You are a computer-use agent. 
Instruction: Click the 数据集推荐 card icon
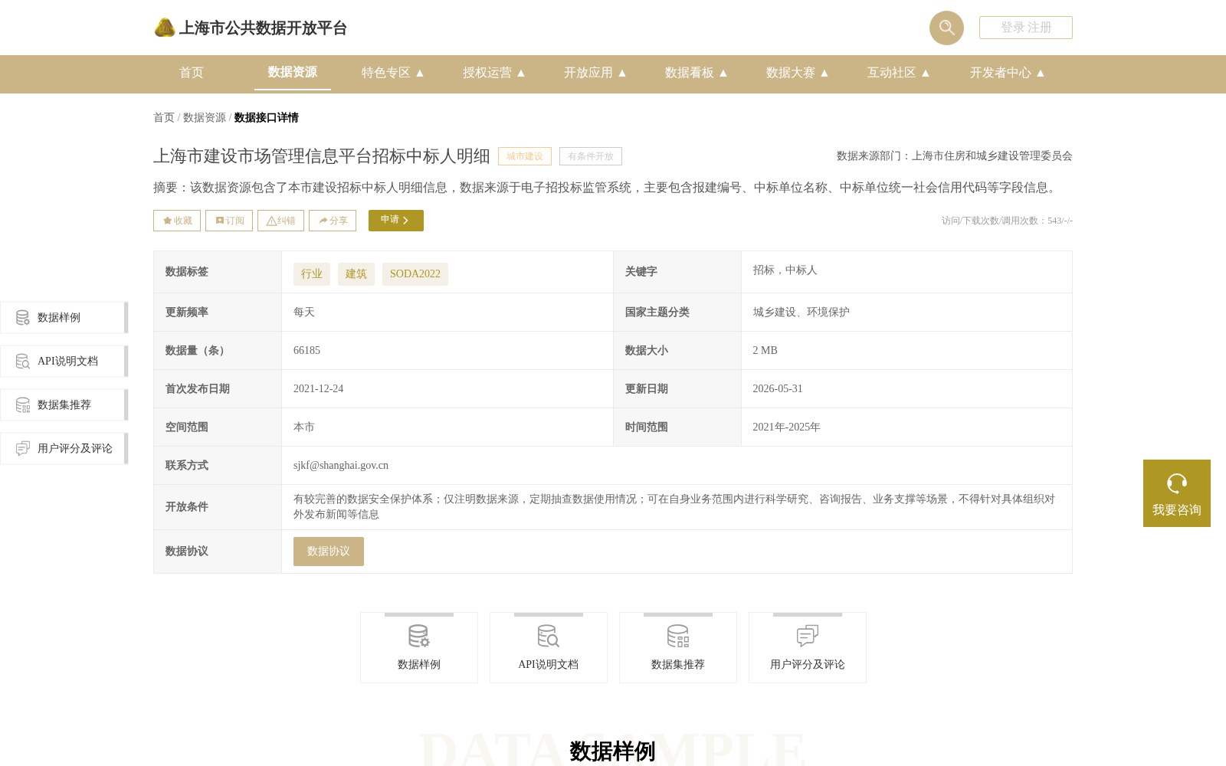pos(678,636)
